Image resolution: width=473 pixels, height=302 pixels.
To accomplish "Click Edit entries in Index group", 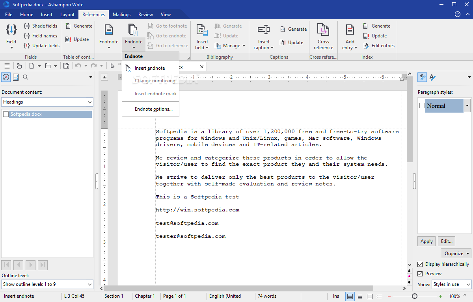I will 379,46.
